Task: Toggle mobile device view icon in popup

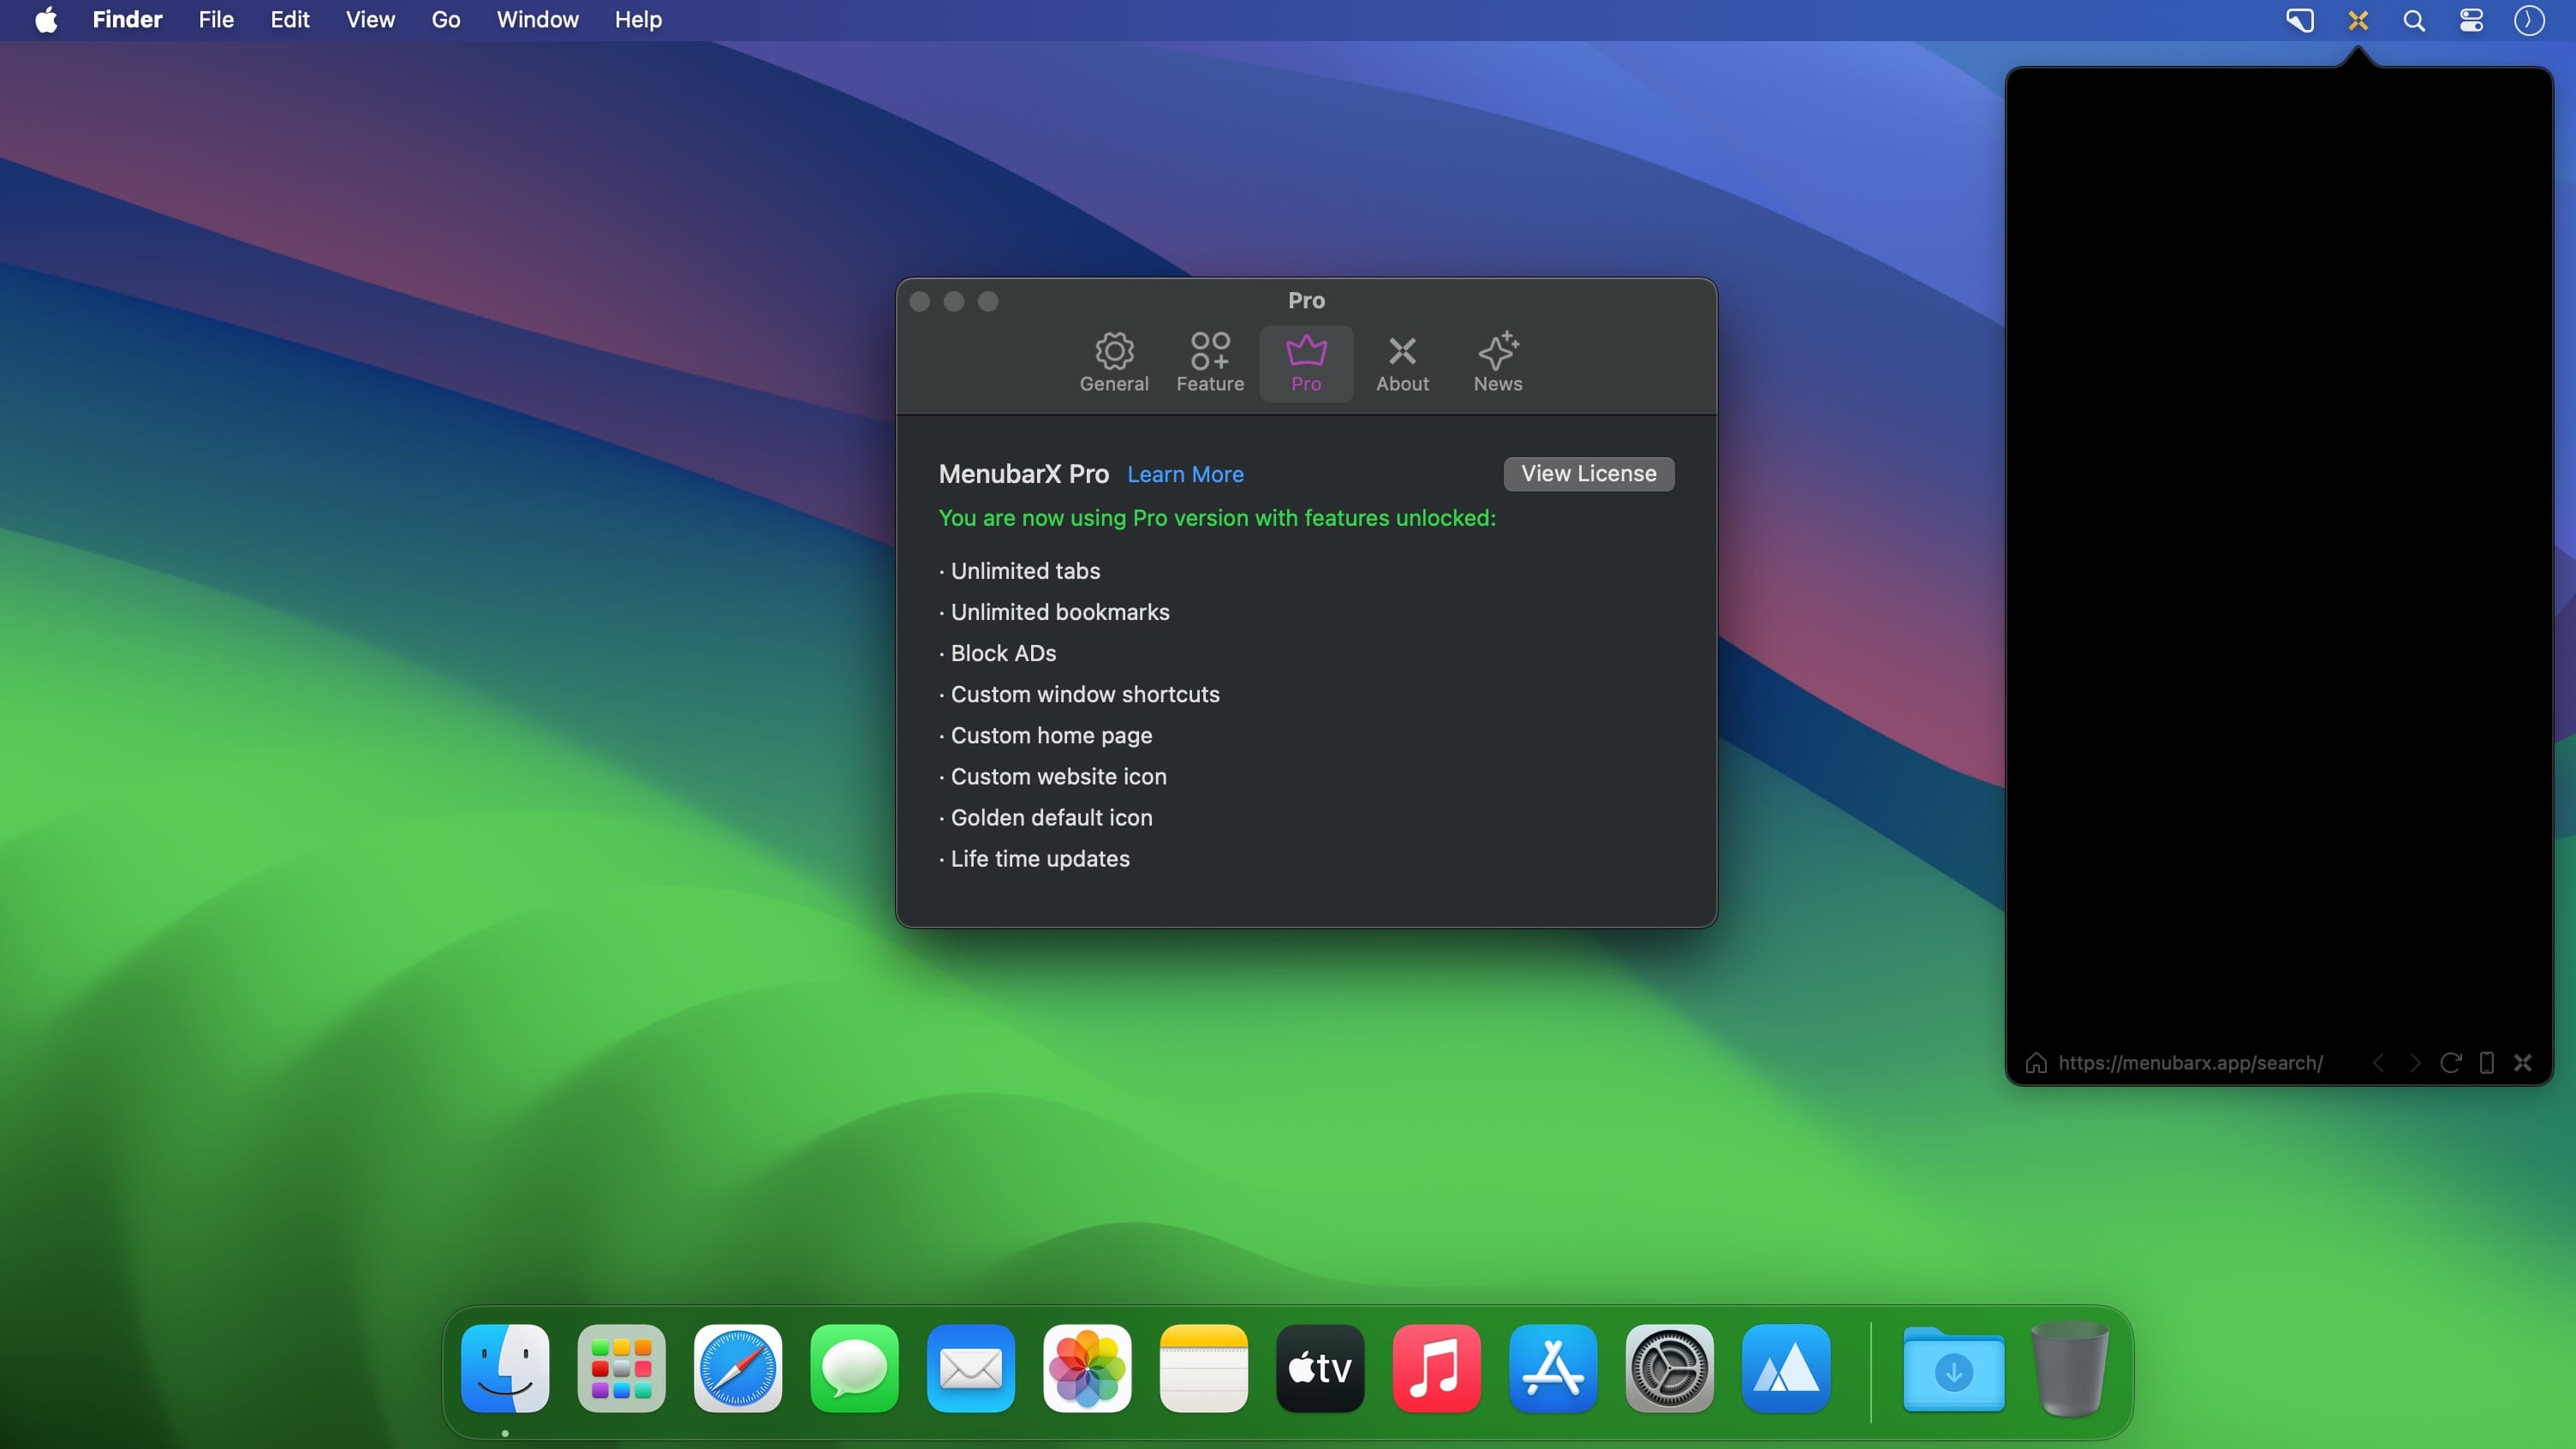Action: coord(2487,1063)
